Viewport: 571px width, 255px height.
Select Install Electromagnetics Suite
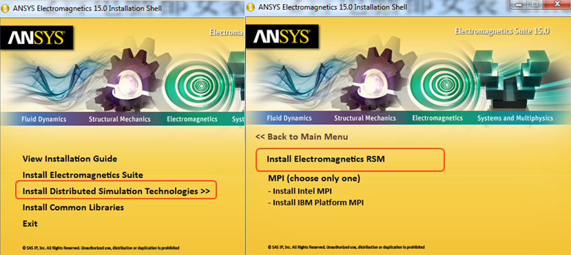click(x=83, y=175)
